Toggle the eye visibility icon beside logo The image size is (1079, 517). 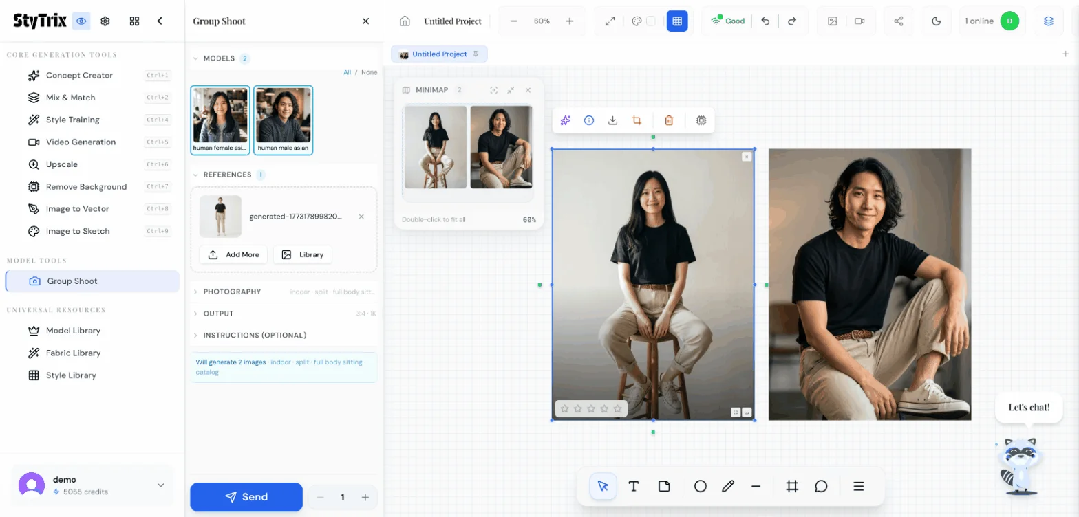pos(82,21)
